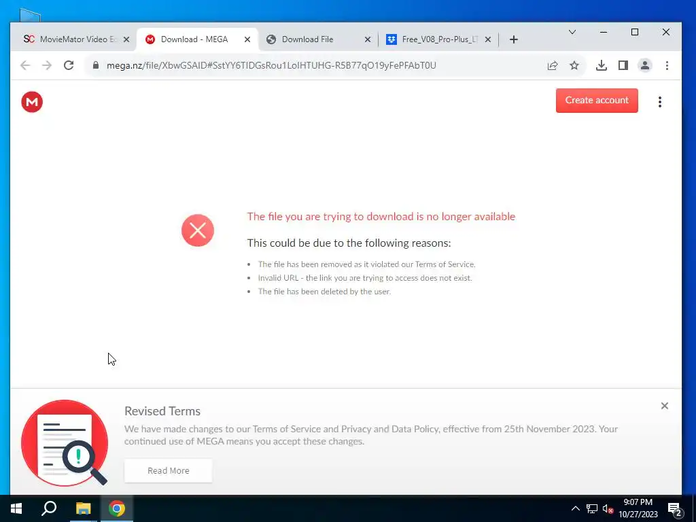Reload the current page

pos(69,65)
